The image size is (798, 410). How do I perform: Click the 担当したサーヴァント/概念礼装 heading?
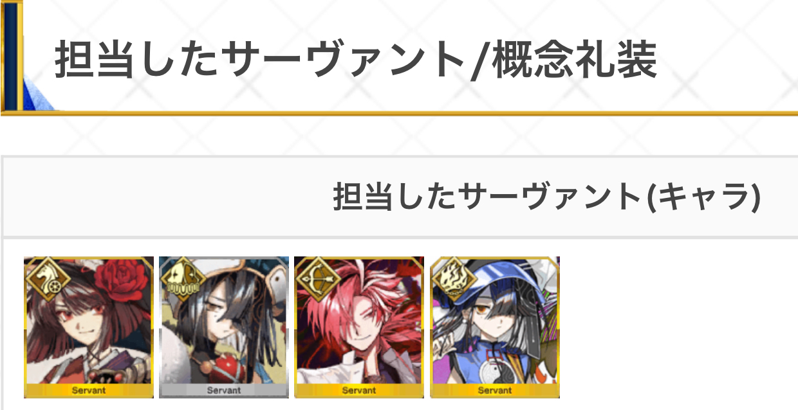[355, 59]
